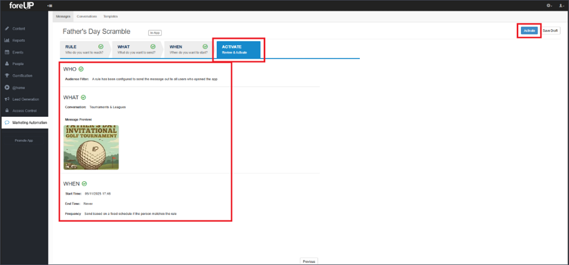Open People from the sidebar icon
Screen dimensions: 569x265
pos(6,64)
